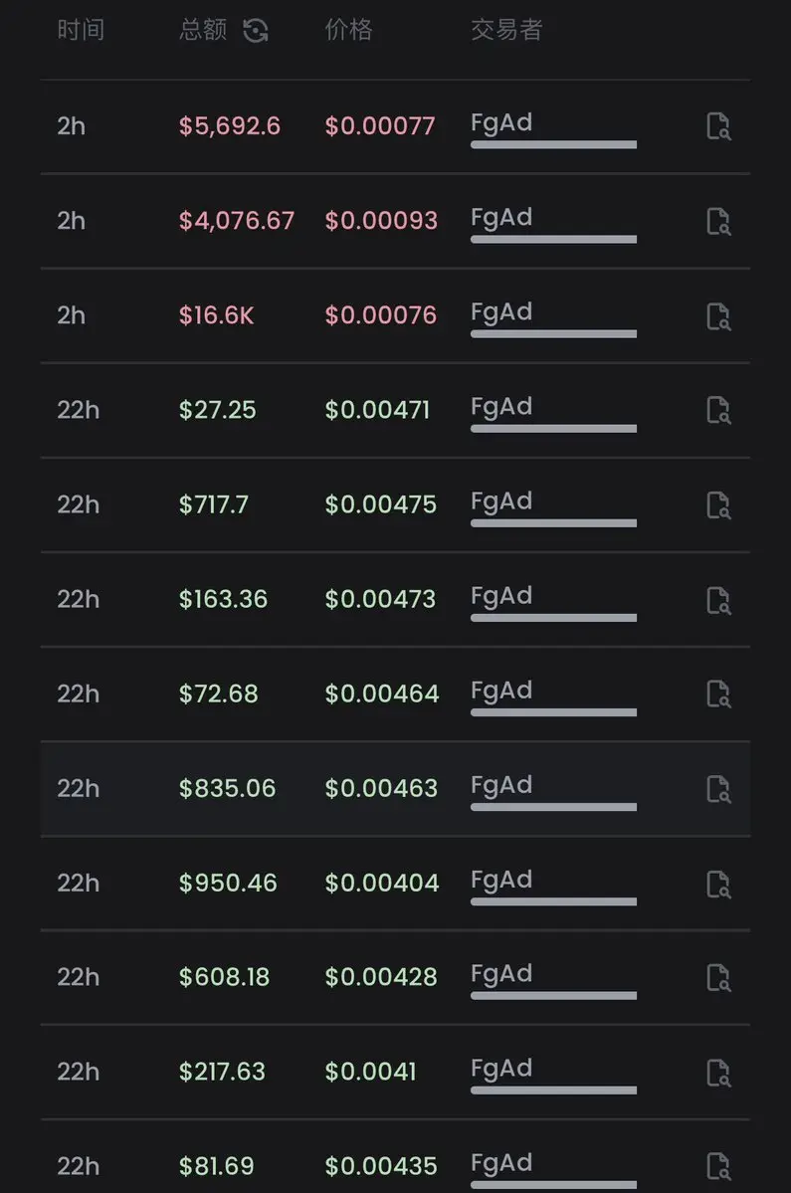Open transaction details for the $4,076.67 trade
Viewport: 791px width, 1193px height.
[718, 222]
